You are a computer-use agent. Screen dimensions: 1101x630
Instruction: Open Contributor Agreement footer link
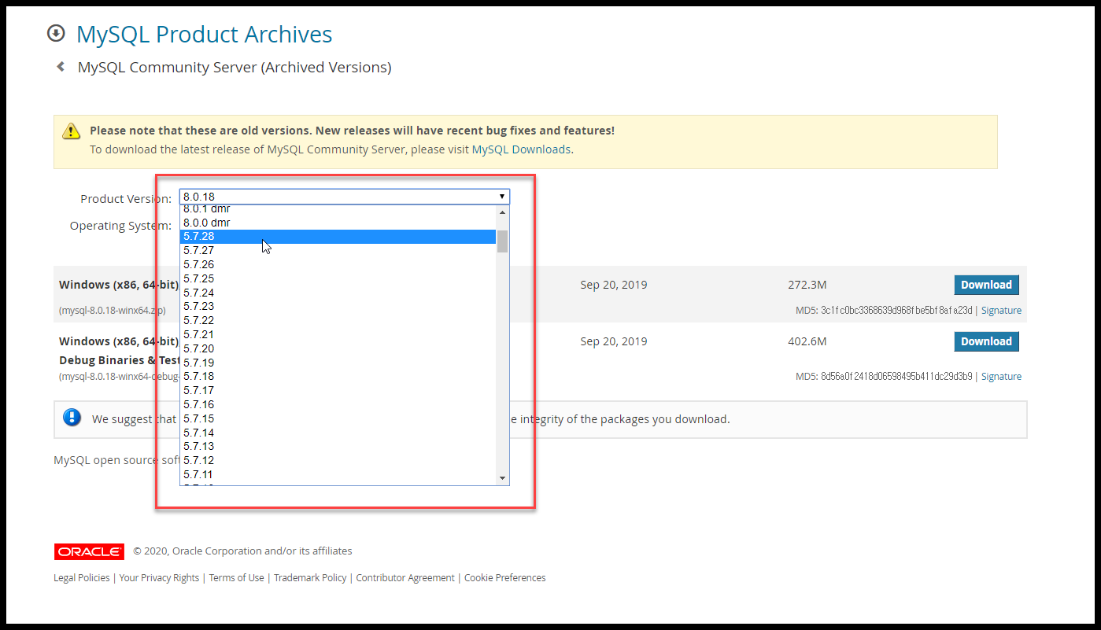coord(405,578)
